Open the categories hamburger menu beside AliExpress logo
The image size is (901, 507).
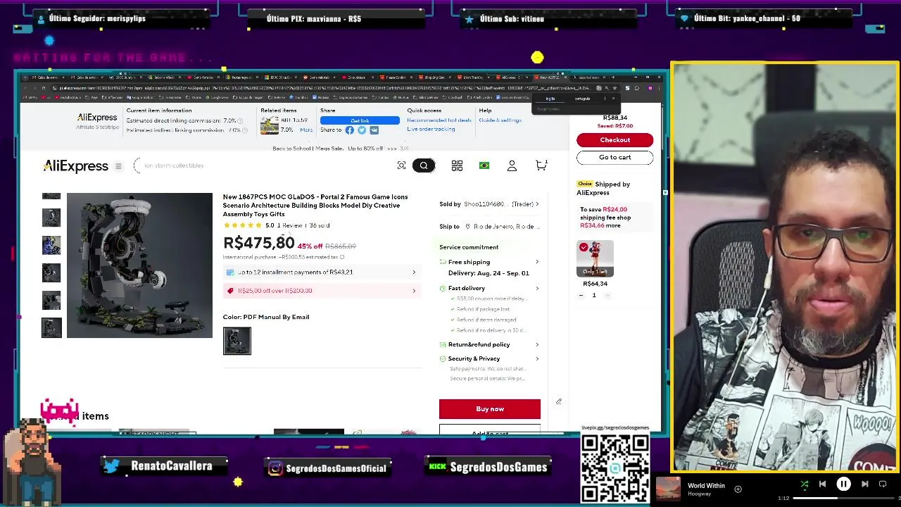point(118,166)
